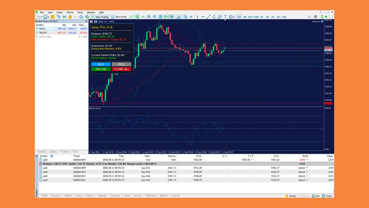
Task: Open the Navigator icon in toolbar
Action: pyautogui.click(x=58, y=17)
